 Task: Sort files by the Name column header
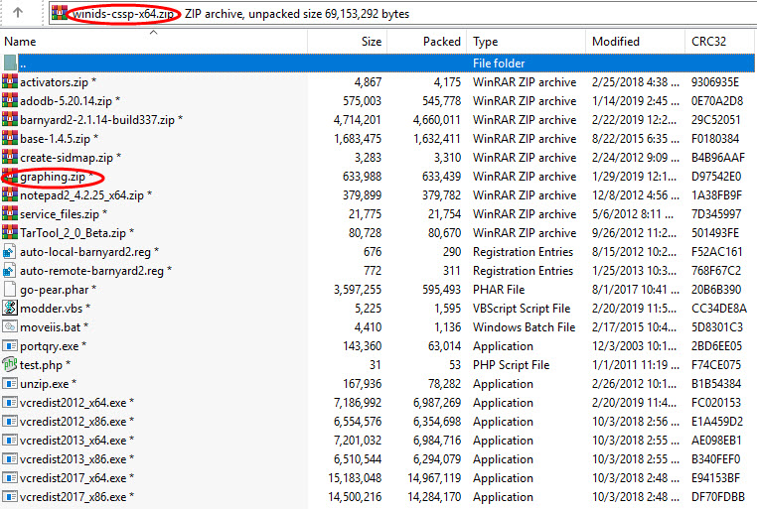pyautogui.click(x=21, y=42)
